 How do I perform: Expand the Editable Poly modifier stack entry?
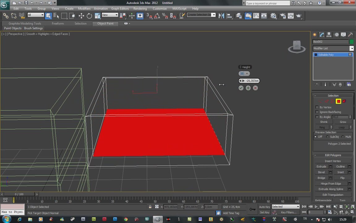[x=316, y=55]
